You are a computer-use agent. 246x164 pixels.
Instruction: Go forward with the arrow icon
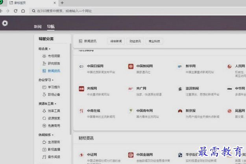coord(8,11)
